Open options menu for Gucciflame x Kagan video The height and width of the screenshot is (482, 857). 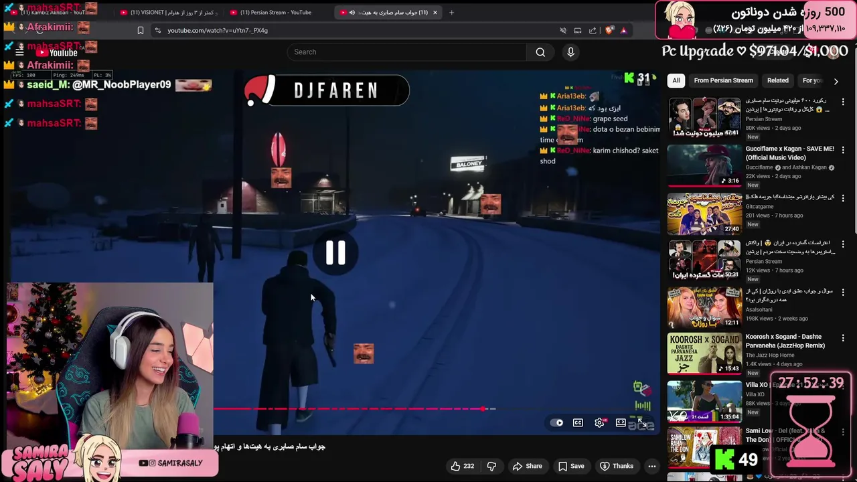tap(843, 150)
